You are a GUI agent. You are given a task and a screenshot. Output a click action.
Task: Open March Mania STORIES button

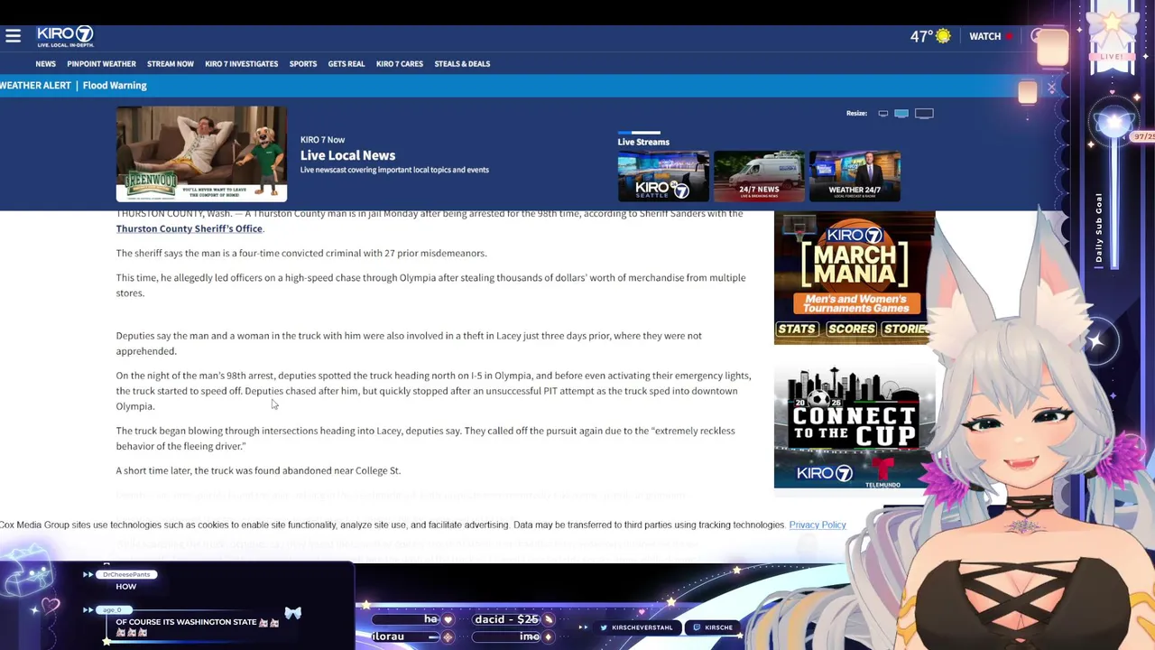pyautogui.click(x=906, y=329)
